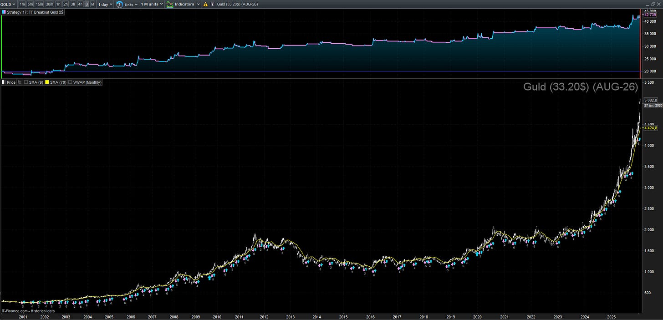Click the 2020 label on the time axis
Viewport: 663px width, 320px height.
click(x=477, y=316)
